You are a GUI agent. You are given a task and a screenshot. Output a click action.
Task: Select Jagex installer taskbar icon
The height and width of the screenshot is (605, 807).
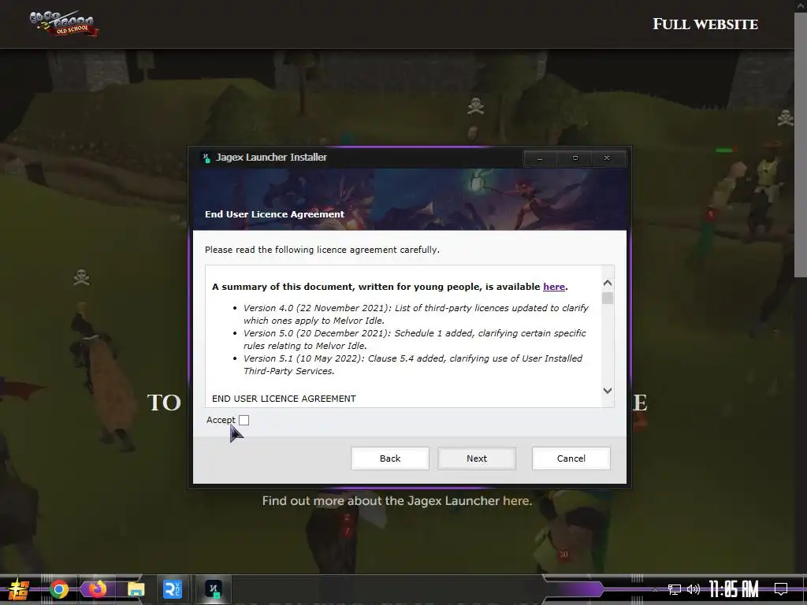coord(213,589)
